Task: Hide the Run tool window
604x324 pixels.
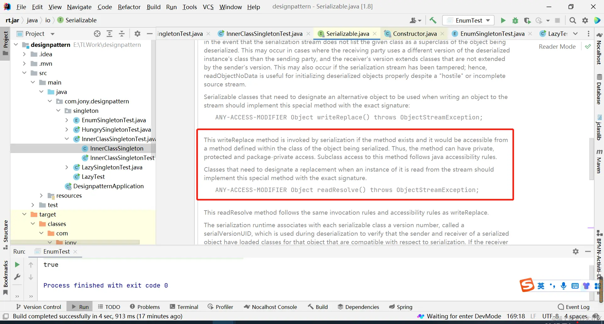Action: [588, 251]
